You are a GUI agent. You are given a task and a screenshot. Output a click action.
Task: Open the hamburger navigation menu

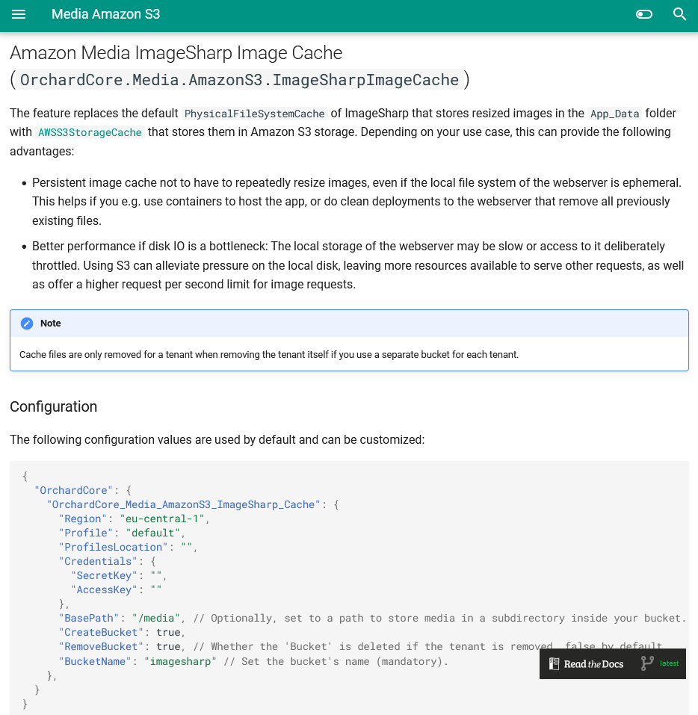click(19, 14)
